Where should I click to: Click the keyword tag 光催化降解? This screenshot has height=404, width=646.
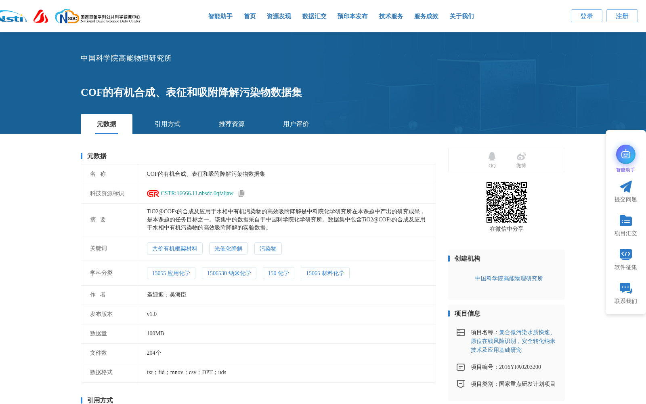pos(229,248)
